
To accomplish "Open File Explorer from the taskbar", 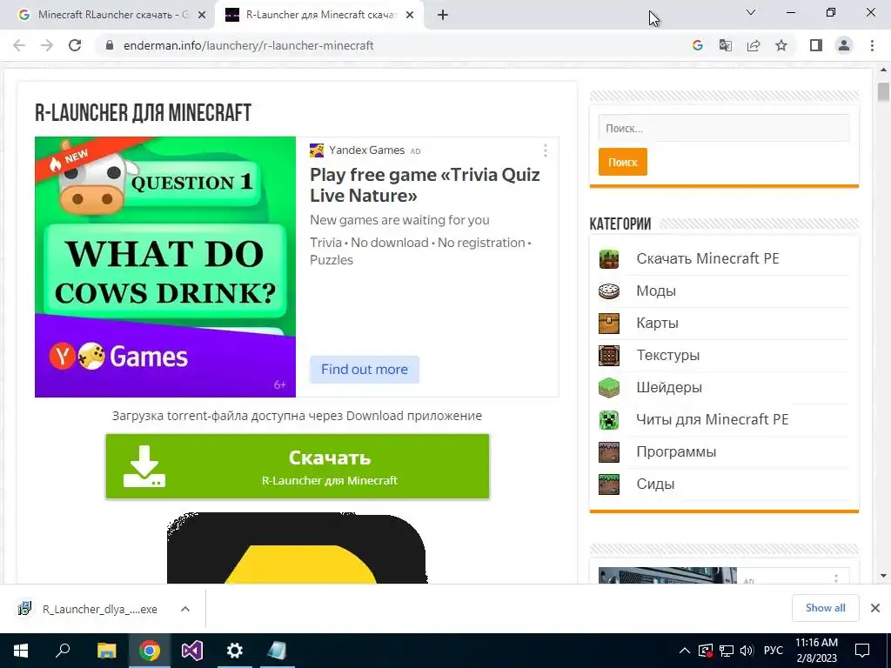I will pos(106,651).
